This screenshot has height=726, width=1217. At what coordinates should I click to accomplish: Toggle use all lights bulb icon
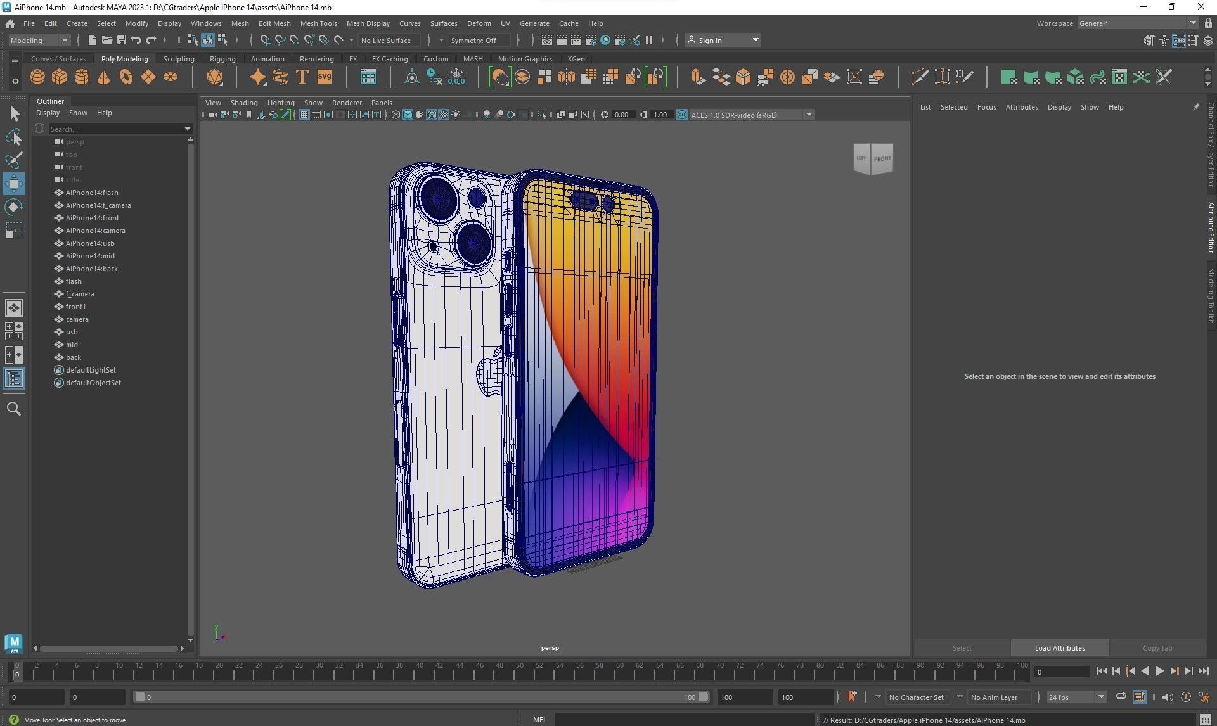tap(456, 115)
